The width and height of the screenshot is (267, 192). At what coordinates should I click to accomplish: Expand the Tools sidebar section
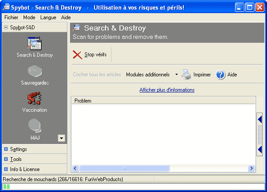pyautogui.click(x=6, y=159)
